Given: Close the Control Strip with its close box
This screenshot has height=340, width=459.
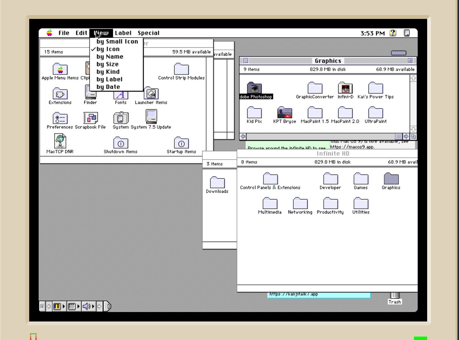Looking at the screenshot, I should pyautogui.click(x=42, y=306).
